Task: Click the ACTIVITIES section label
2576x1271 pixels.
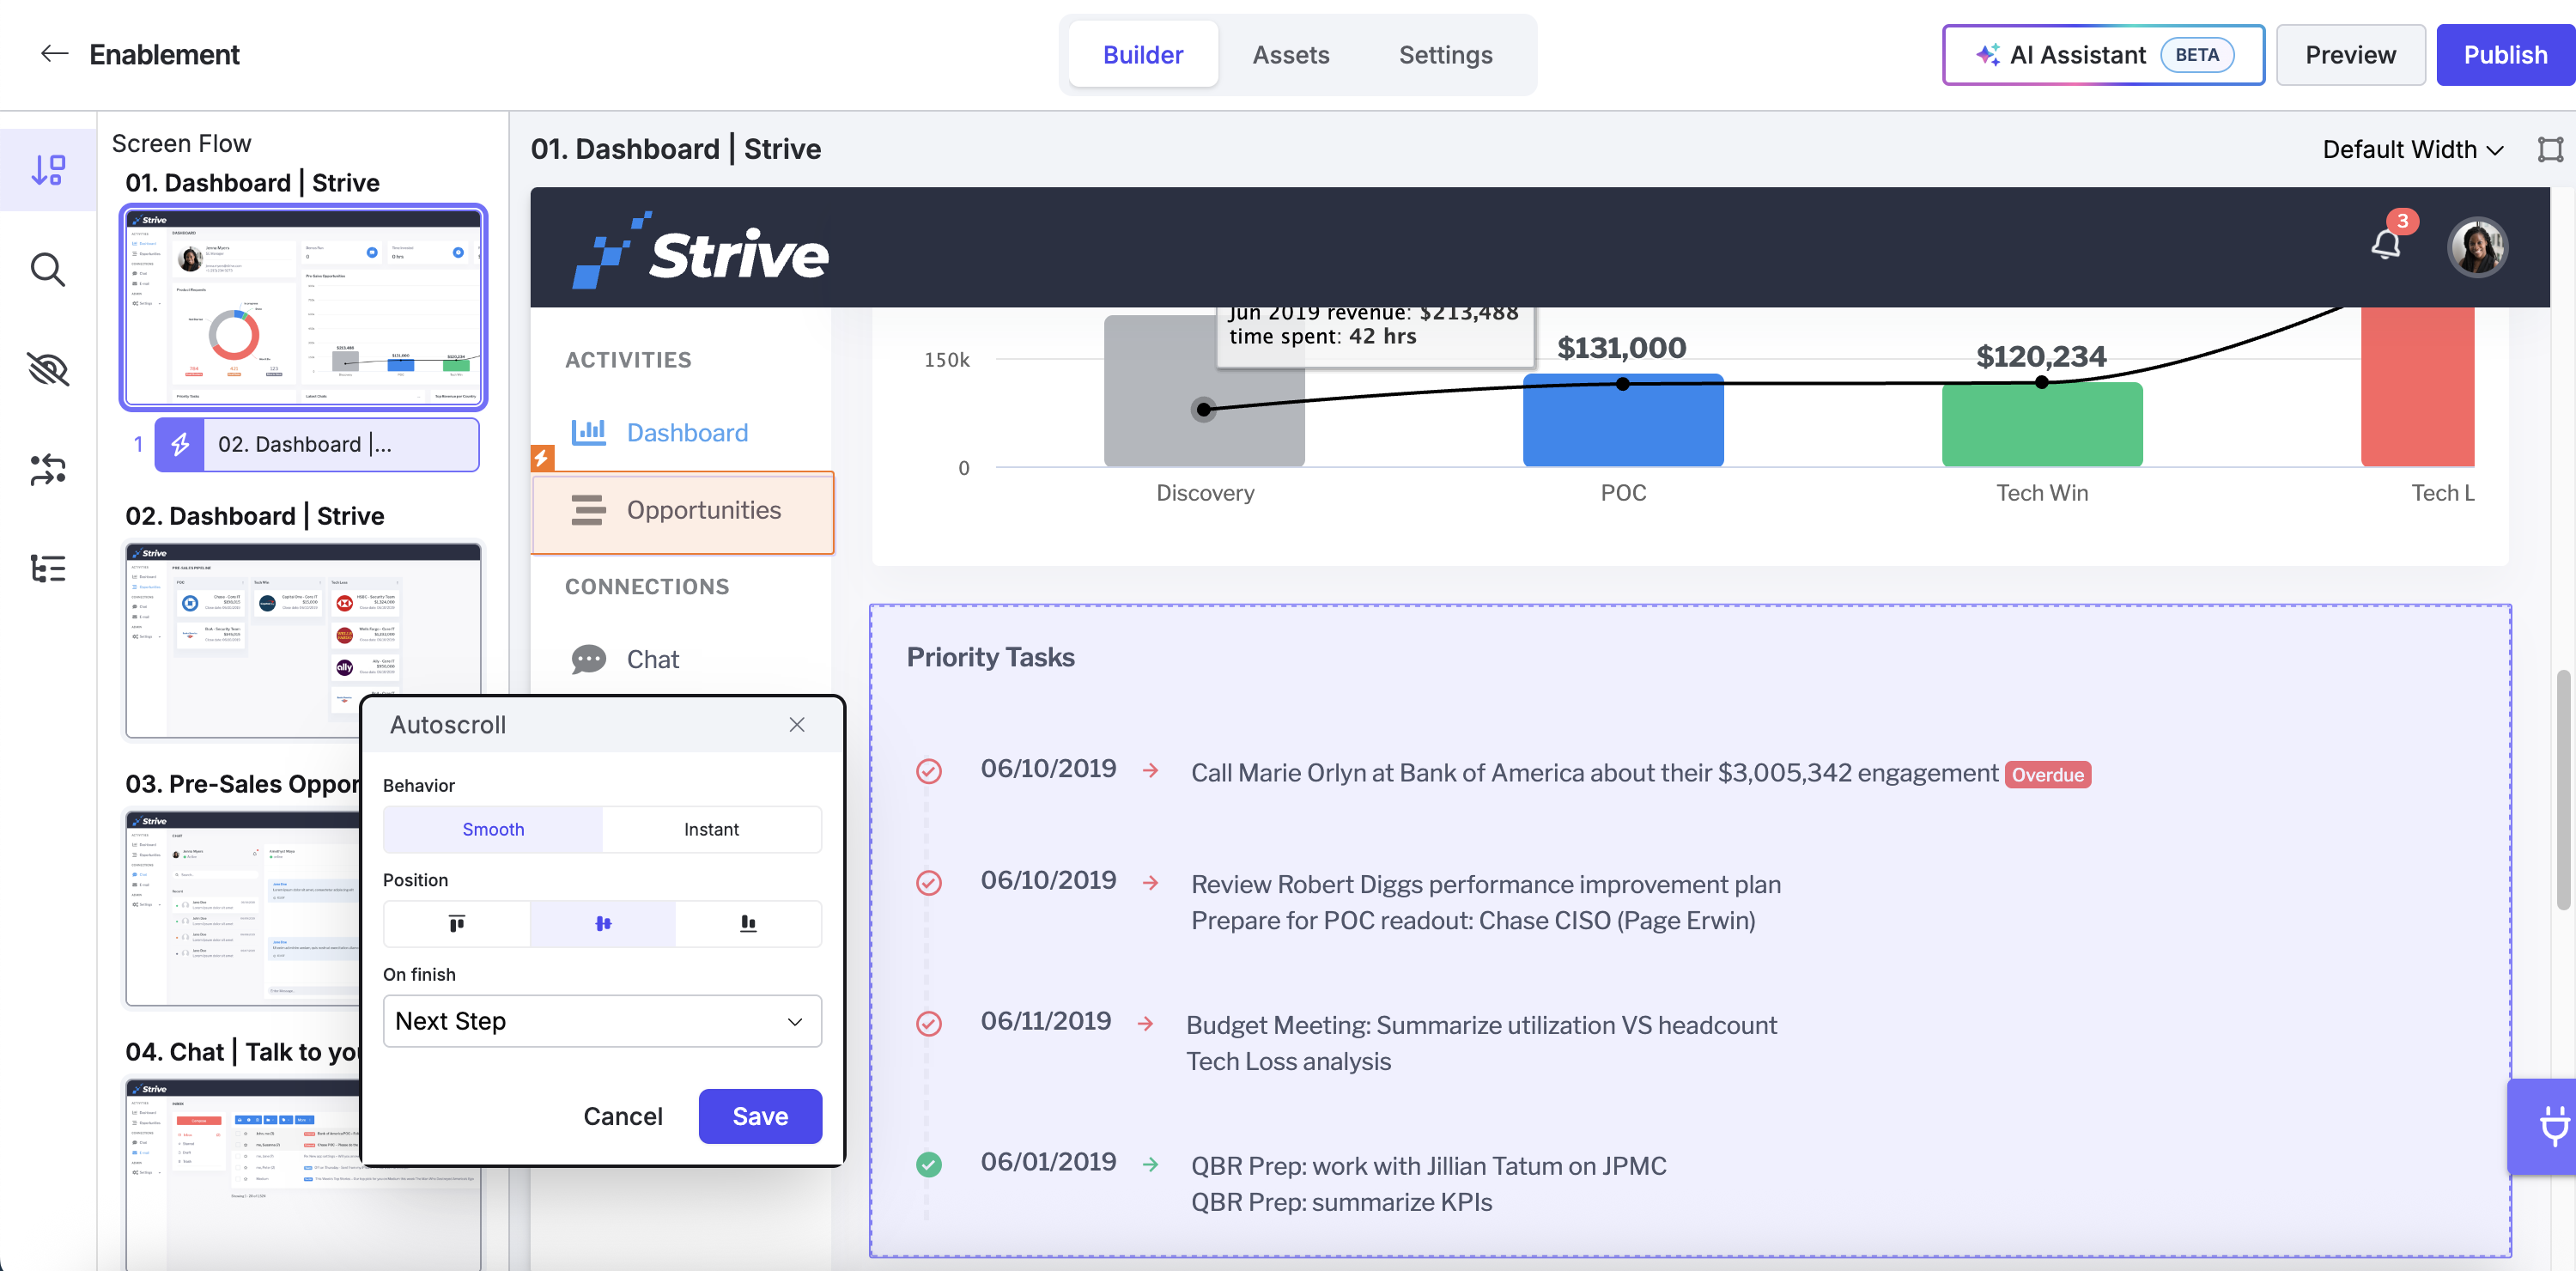Action: point(628,360)
